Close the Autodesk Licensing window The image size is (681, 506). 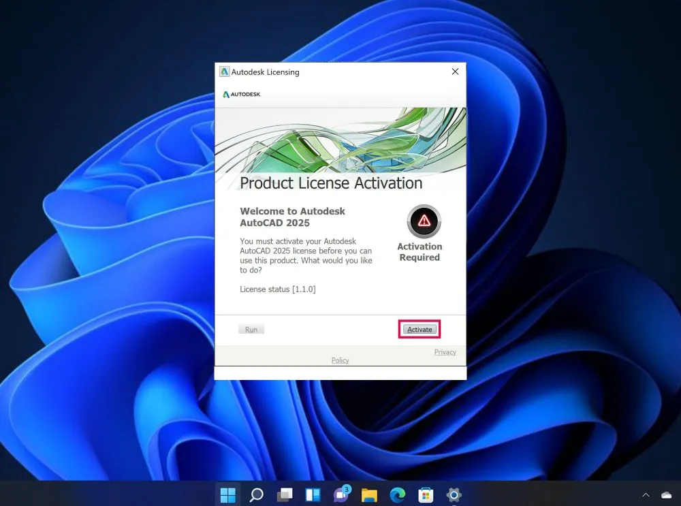[455, 72]
